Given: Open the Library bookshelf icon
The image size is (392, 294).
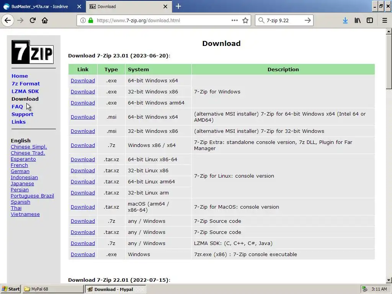Looking at the screenshot, I should [x=358, y=21].
